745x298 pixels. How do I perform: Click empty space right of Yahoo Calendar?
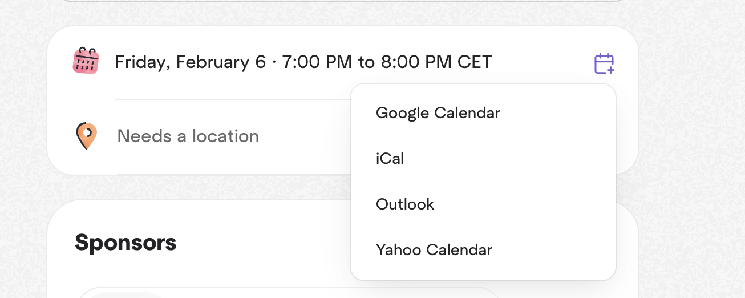[x=553, y=250]
